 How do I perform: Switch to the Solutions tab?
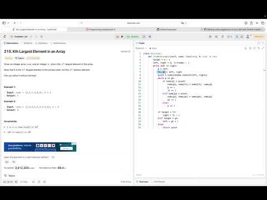41,43
